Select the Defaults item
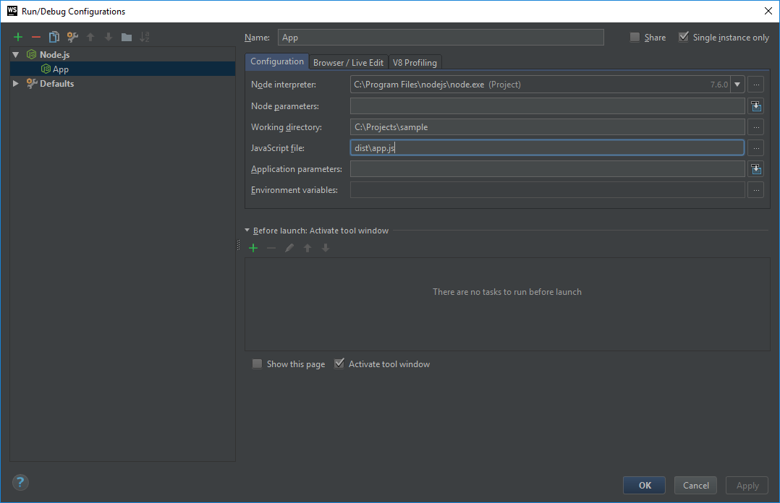 point(56,84)
